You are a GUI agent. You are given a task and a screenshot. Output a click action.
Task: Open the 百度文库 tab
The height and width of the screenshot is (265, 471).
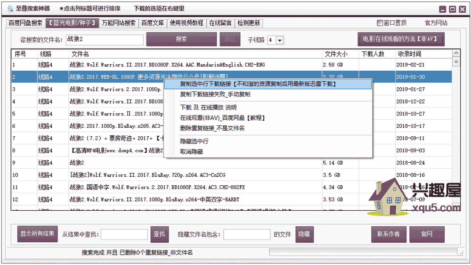pos(153,23)
